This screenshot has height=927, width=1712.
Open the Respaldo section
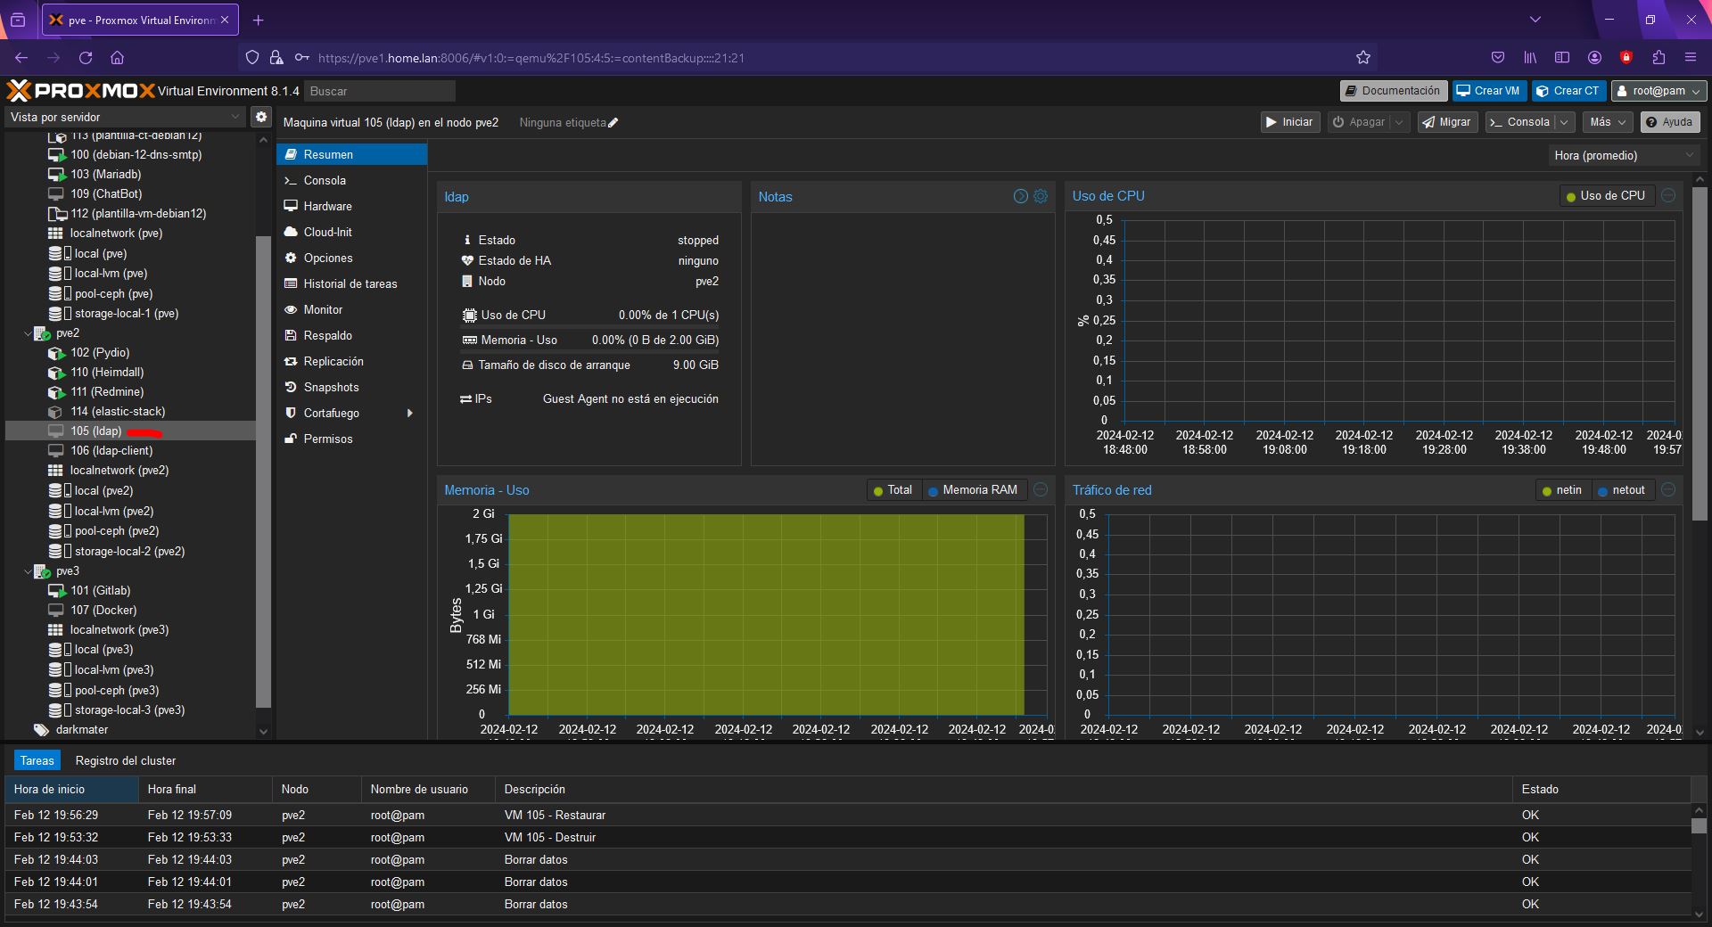click(x=351, y=335)
